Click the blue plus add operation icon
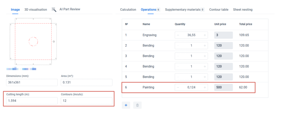 coord(126,105)
